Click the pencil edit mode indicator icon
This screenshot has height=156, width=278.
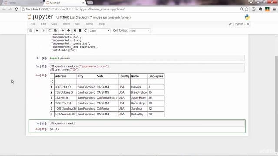click(x=230, y=24)
